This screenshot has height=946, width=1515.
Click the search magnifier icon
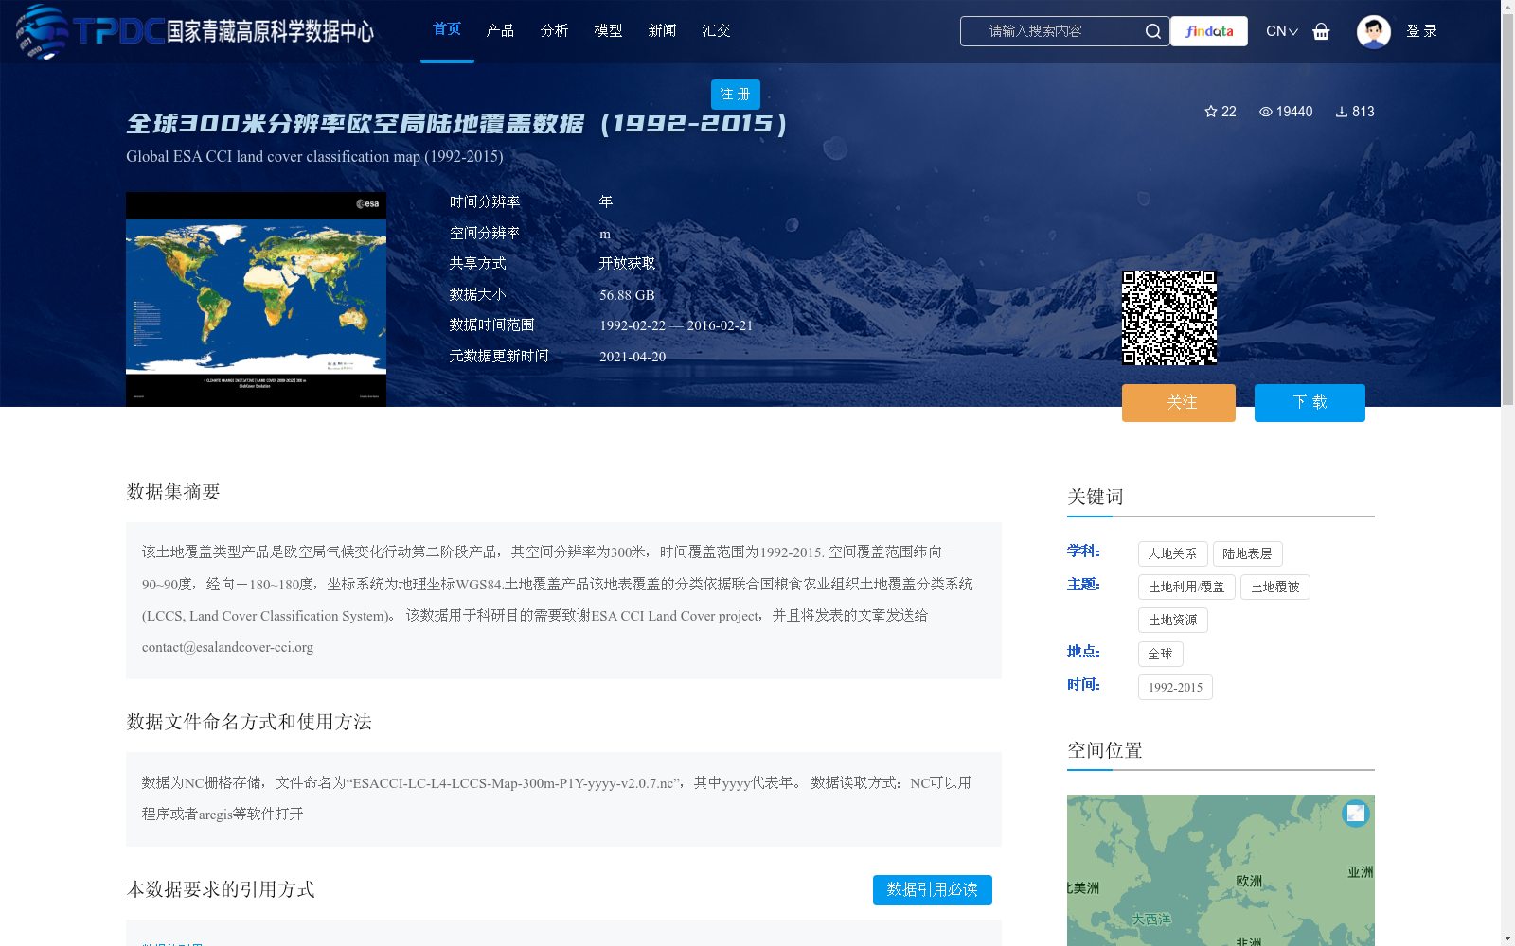tap(1152, 31)
